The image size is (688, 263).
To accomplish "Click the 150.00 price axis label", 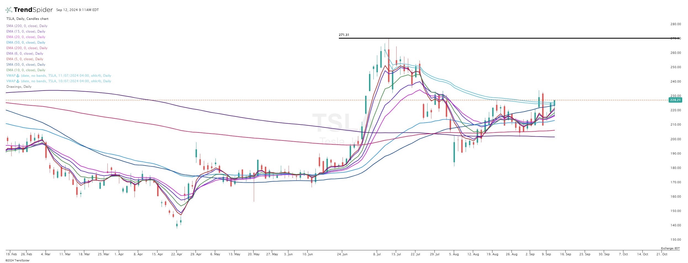I will click(676, 211).
